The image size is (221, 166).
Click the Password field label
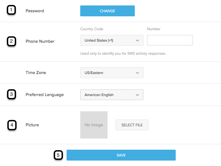pyautogui.click(x=35, y=11)
